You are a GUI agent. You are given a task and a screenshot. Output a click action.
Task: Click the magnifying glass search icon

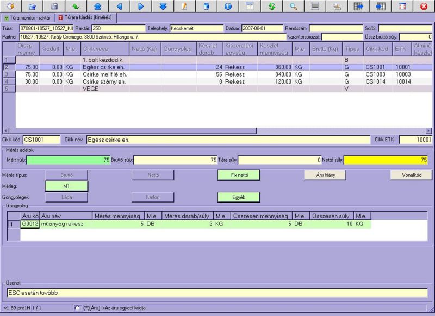click(x=293, y=6)
